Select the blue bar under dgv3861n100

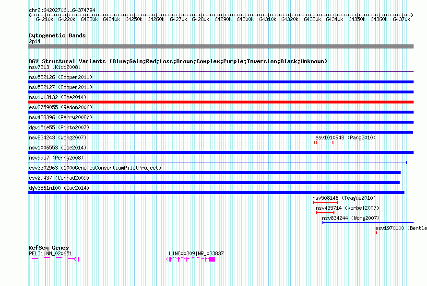click(216, 193)
